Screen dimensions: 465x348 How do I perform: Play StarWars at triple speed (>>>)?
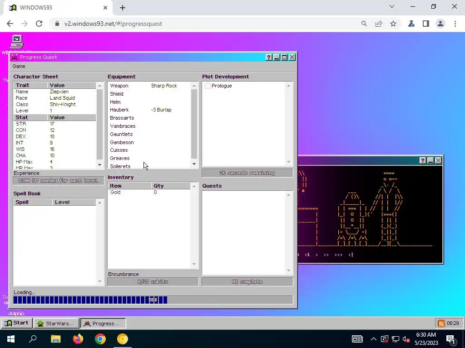[338, 255]
